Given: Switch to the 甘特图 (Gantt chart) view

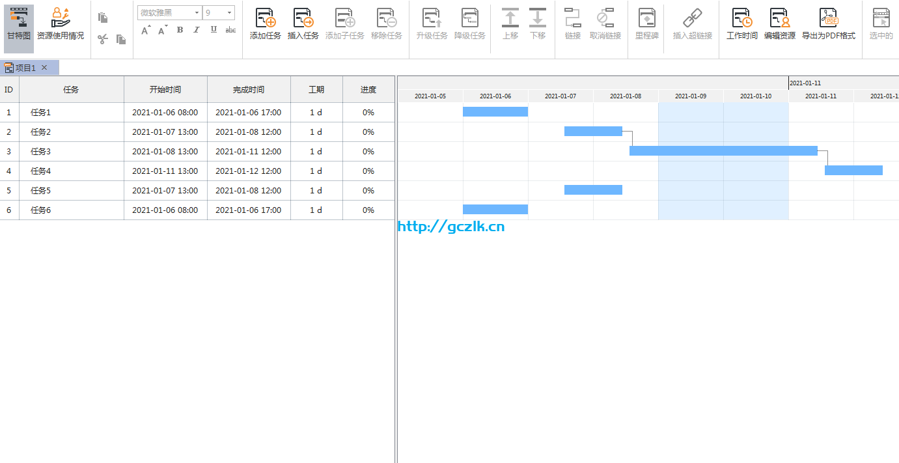Looking at the screenshot, I should [19, 28].
